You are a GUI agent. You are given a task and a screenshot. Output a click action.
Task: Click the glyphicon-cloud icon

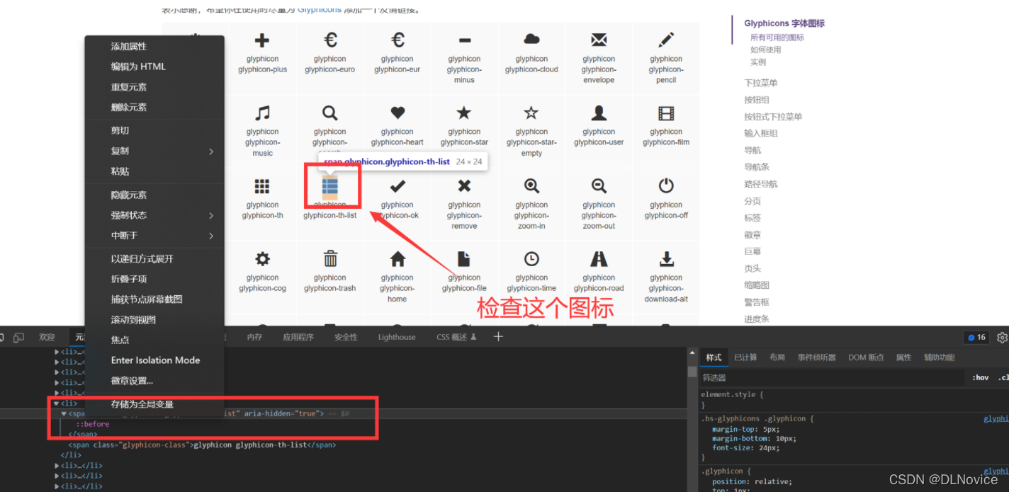tap(531, 39)
